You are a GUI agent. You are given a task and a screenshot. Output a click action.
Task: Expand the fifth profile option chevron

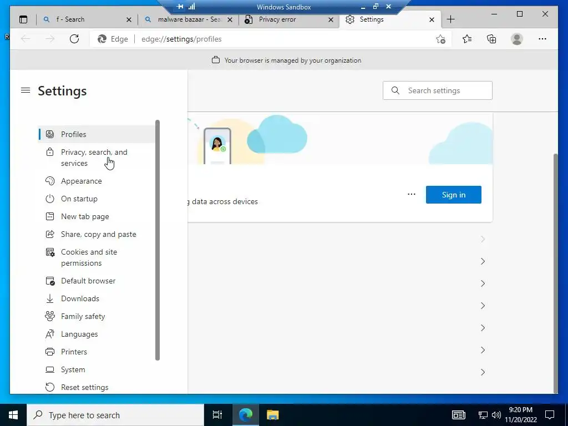tap(483, 328)
